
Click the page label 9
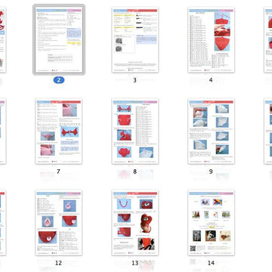(211, 172)
